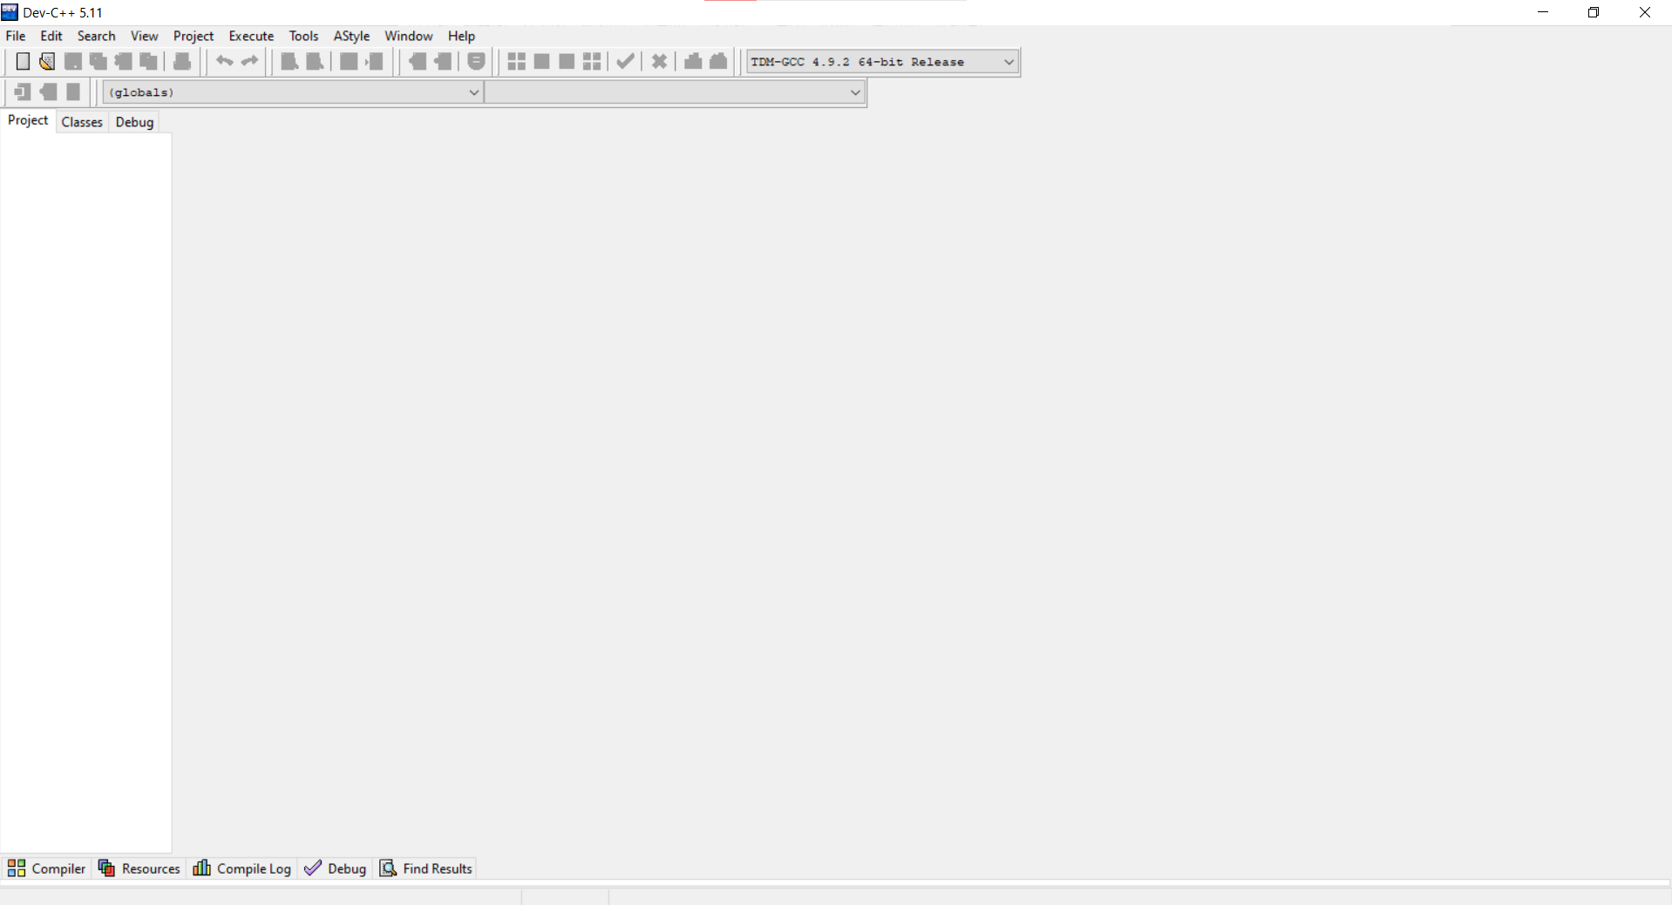1672x905 pixels.
Task: Open the Resources bottom tab
Action: point(139,868)
